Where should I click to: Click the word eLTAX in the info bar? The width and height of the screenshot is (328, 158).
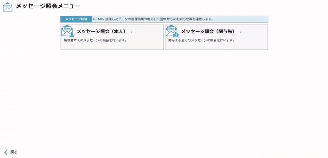97,19
